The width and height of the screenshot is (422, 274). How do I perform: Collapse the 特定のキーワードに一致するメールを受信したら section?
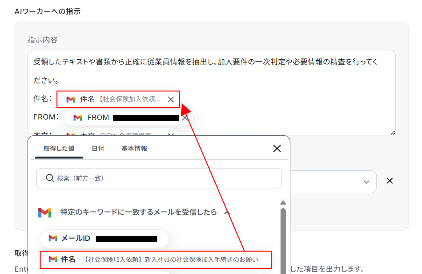pyautogui.click(x=227, y=212)
